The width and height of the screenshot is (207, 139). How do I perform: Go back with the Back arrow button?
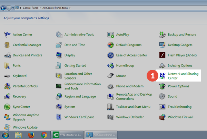[3, 8]
